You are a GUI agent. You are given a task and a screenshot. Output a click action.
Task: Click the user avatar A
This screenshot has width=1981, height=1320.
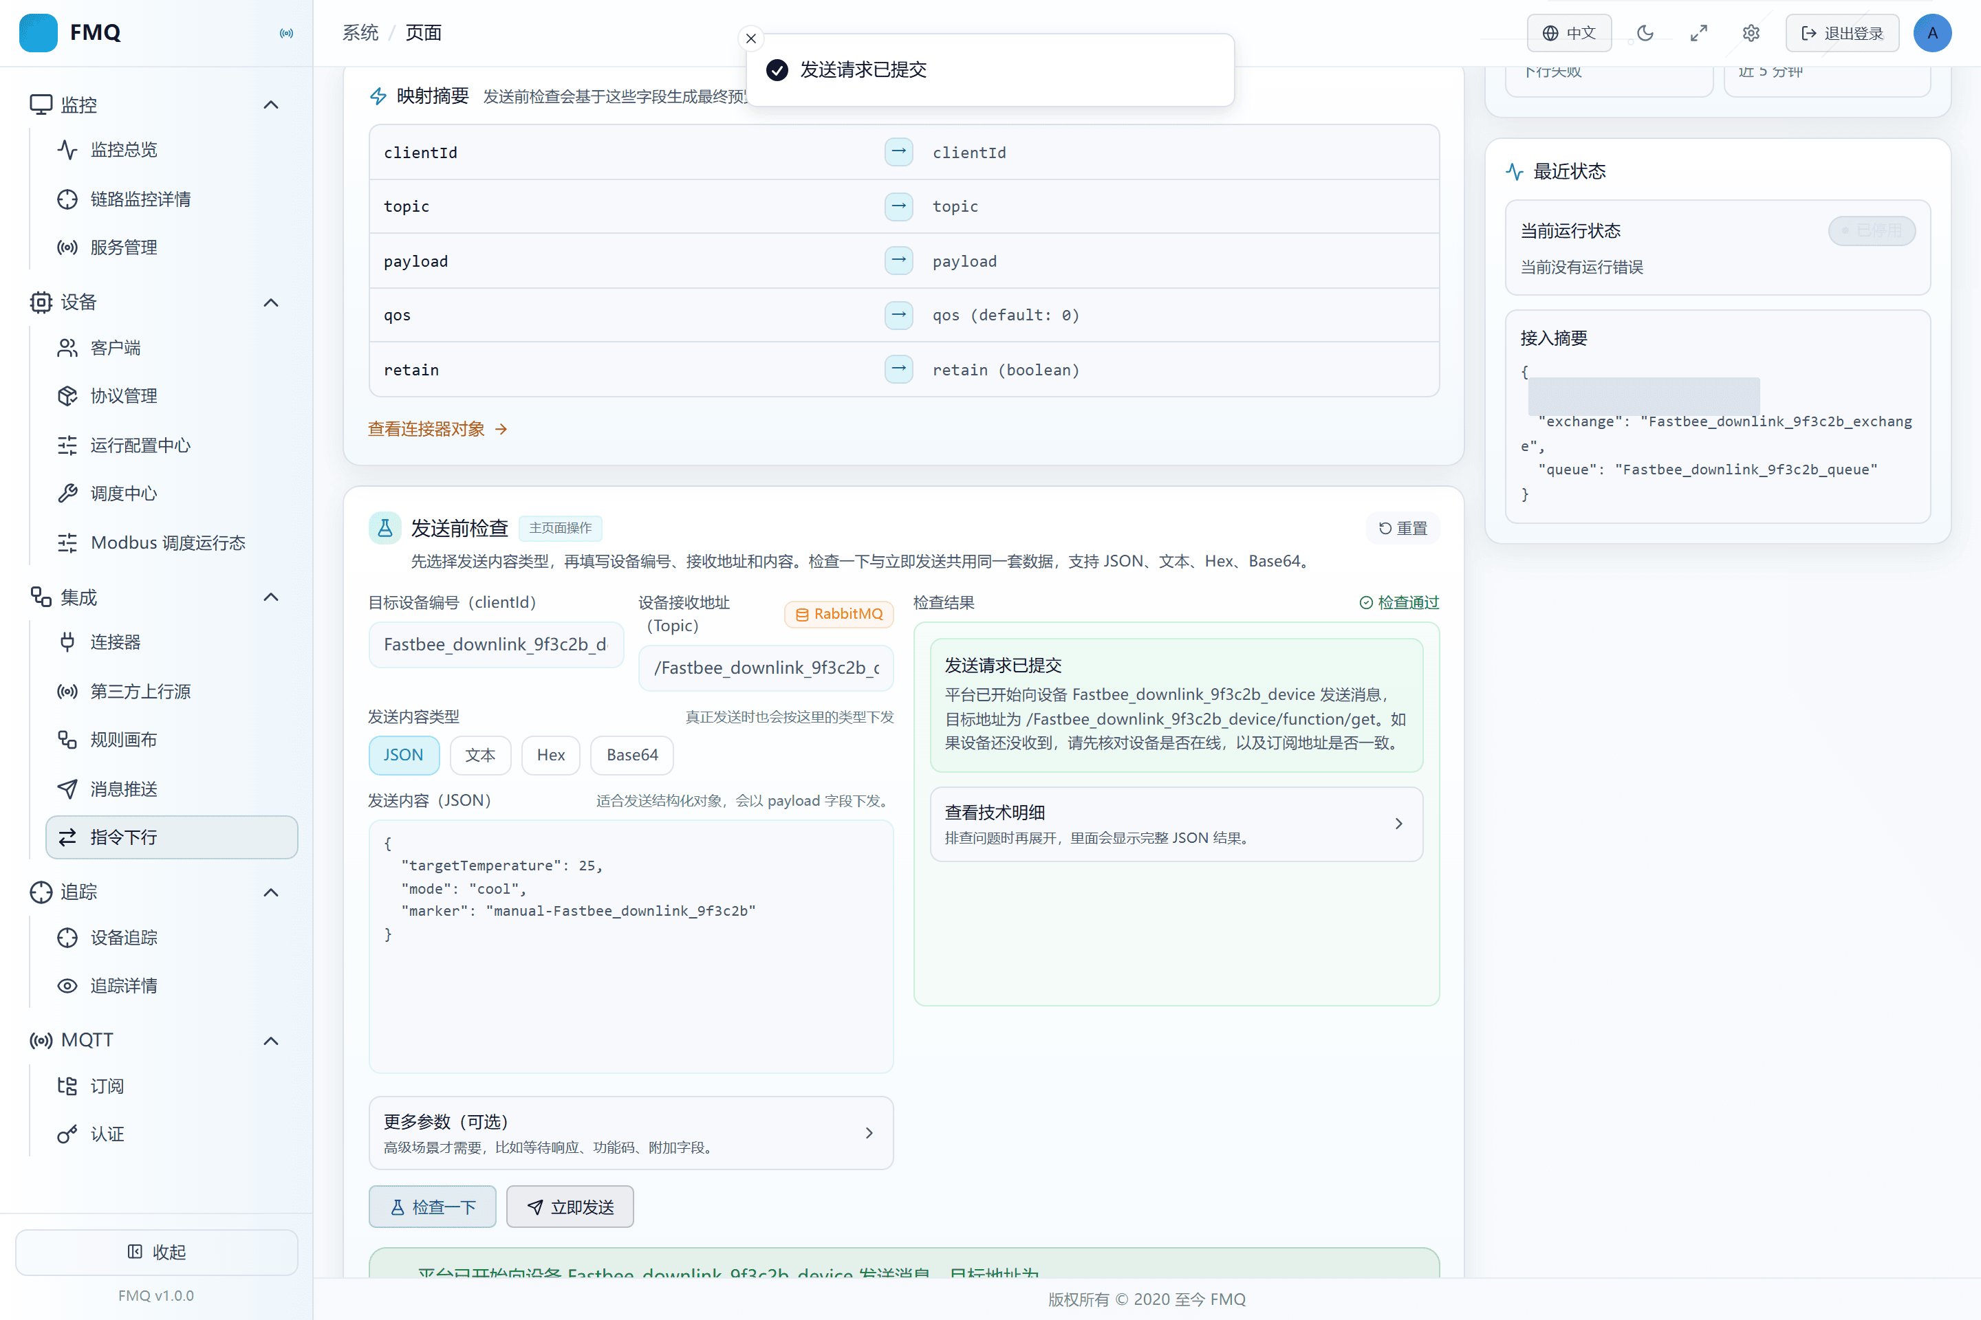point(1932,33)
